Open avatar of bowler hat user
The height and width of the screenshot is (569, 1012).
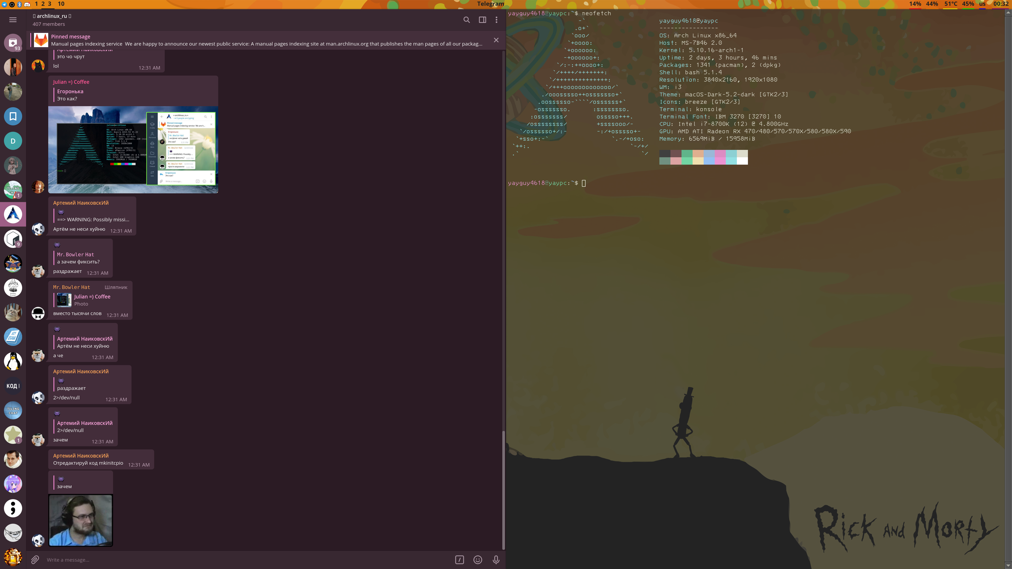click(x=38, y=313)
